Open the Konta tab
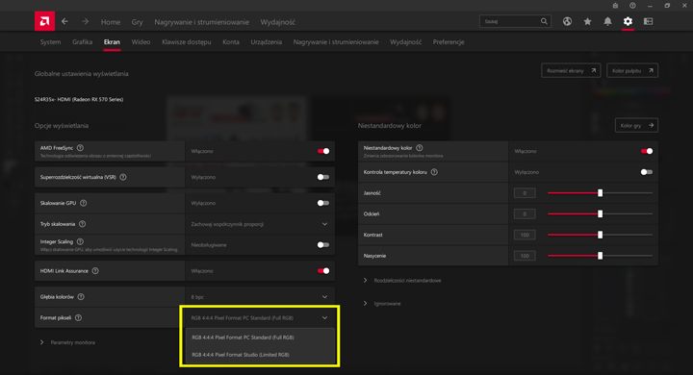This screenshot has width=693, height=375. [231, 42]
